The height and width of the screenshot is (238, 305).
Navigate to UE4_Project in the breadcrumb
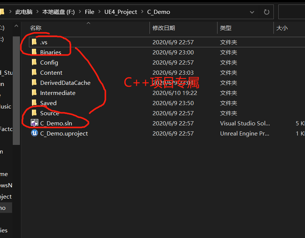[x=121, y=12]
